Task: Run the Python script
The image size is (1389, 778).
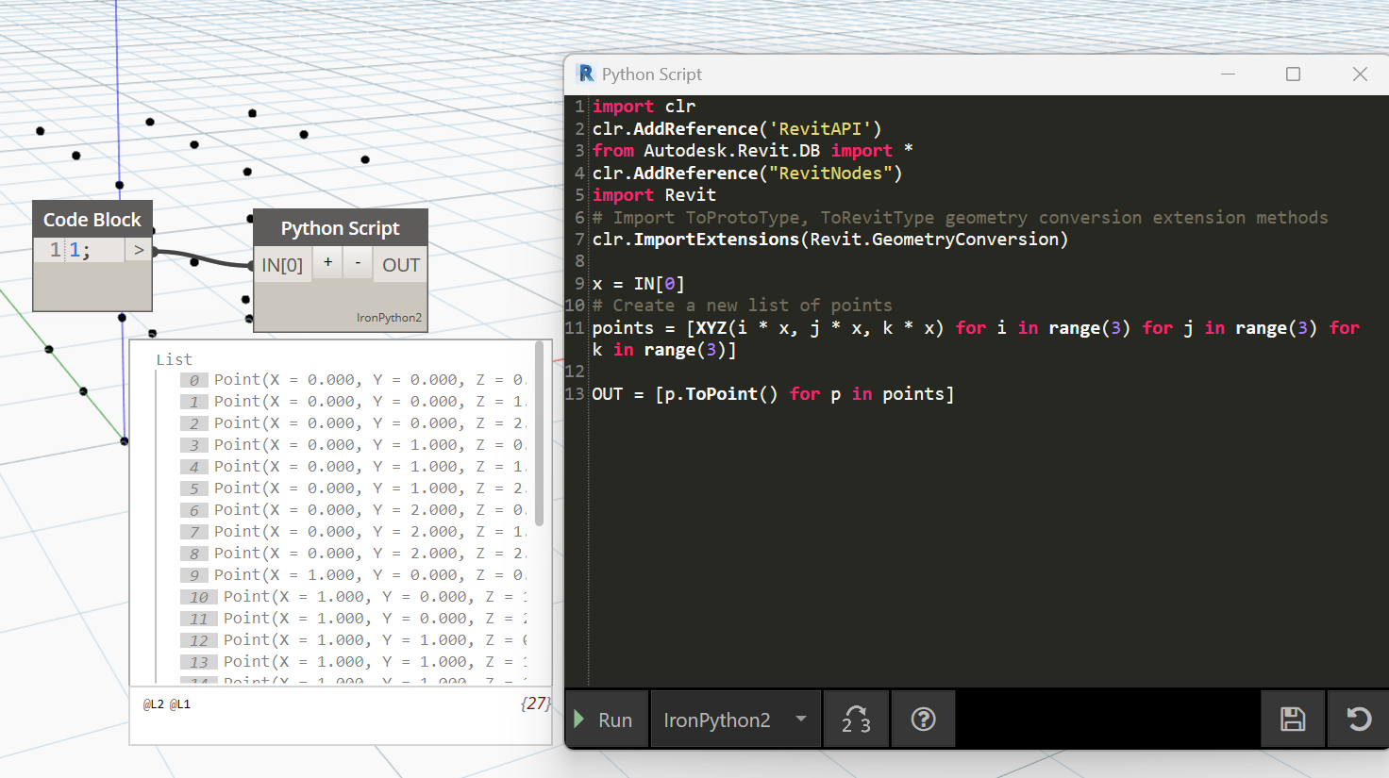Action: pyautogui.click(x=605, y=720)
